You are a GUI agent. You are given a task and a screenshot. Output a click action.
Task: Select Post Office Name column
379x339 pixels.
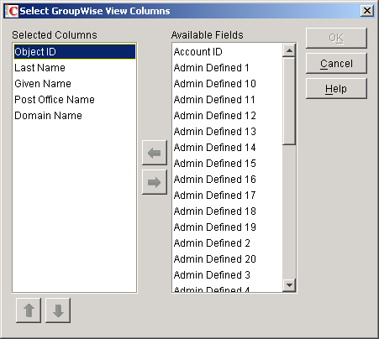tap(75, 100)
